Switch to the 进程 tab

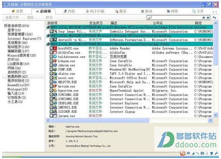pos(17,11)
